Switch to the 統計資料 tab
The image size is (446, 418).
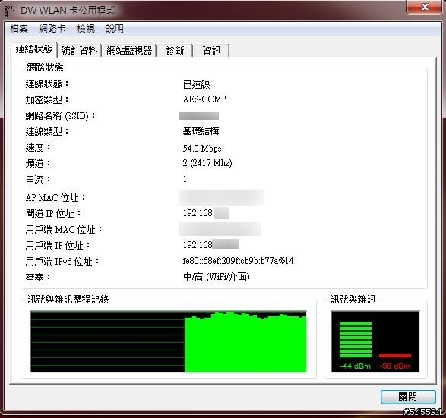(79, 51)
